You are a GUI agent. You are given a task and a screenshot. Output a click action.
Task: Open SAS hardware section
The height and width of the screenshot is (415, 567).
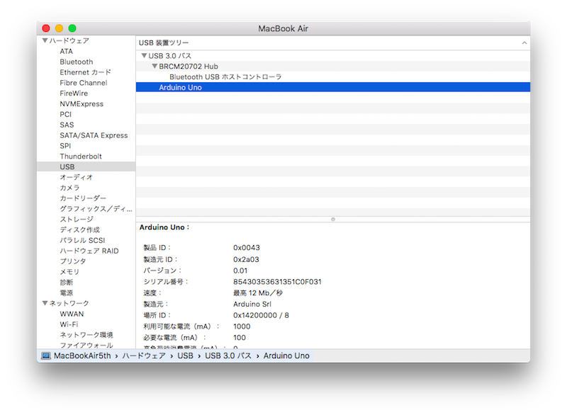click(x=67, y=125)
